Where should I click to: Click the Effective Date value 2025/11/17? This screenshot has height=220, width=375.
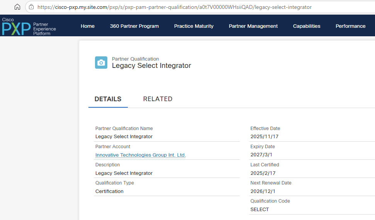pyautogui.click(x=264, y=136)
